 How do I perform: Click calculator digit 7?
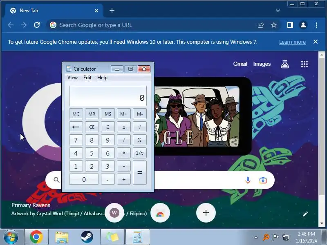click(x=76, y=140)
